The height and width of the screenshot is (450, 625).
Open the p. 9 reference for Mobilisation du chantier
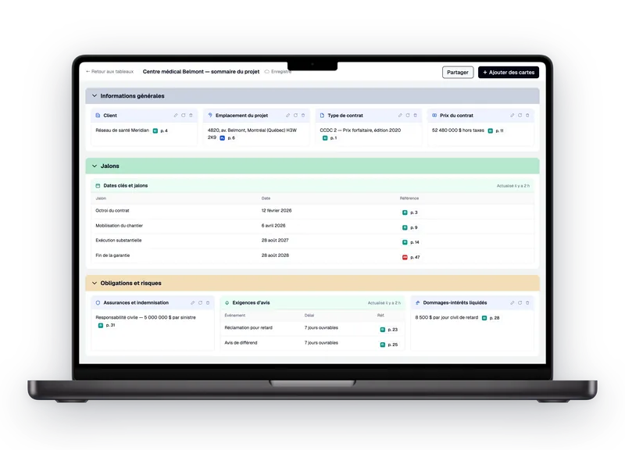point(409,227)
